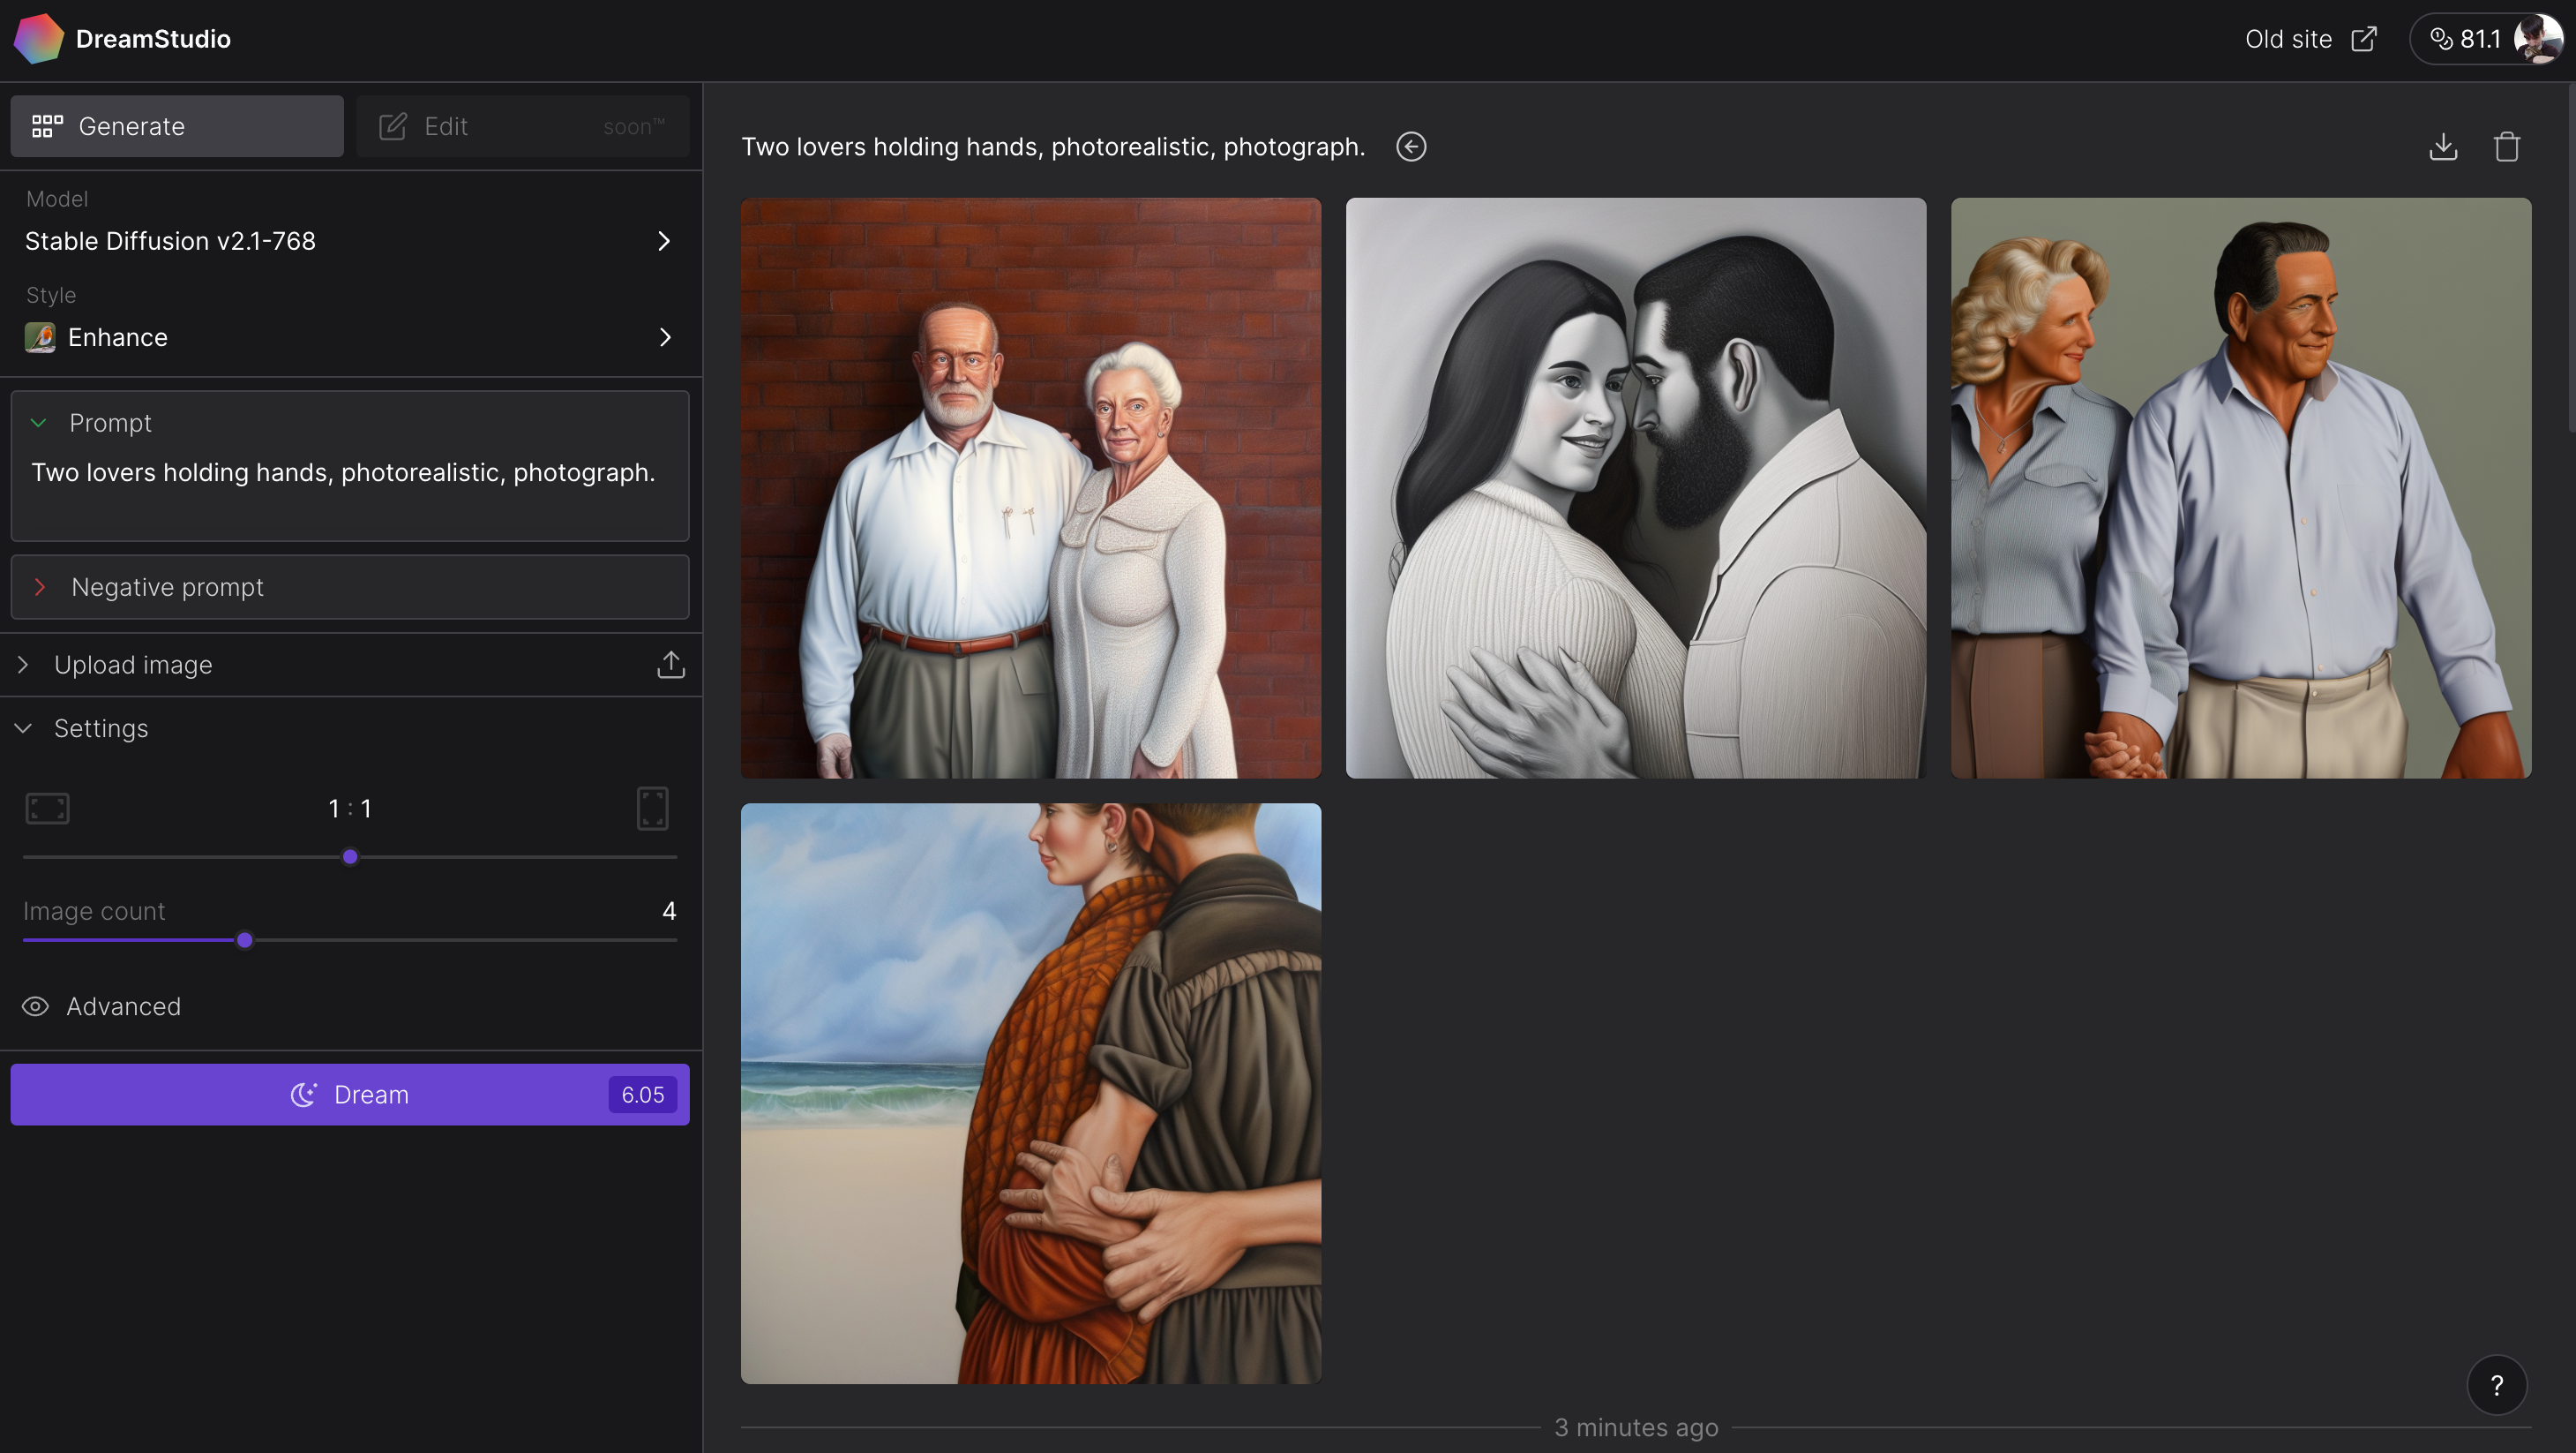Click the DreamStudio logo icon
This screenshot has width=2576, height=1453.
click(38, 38)
